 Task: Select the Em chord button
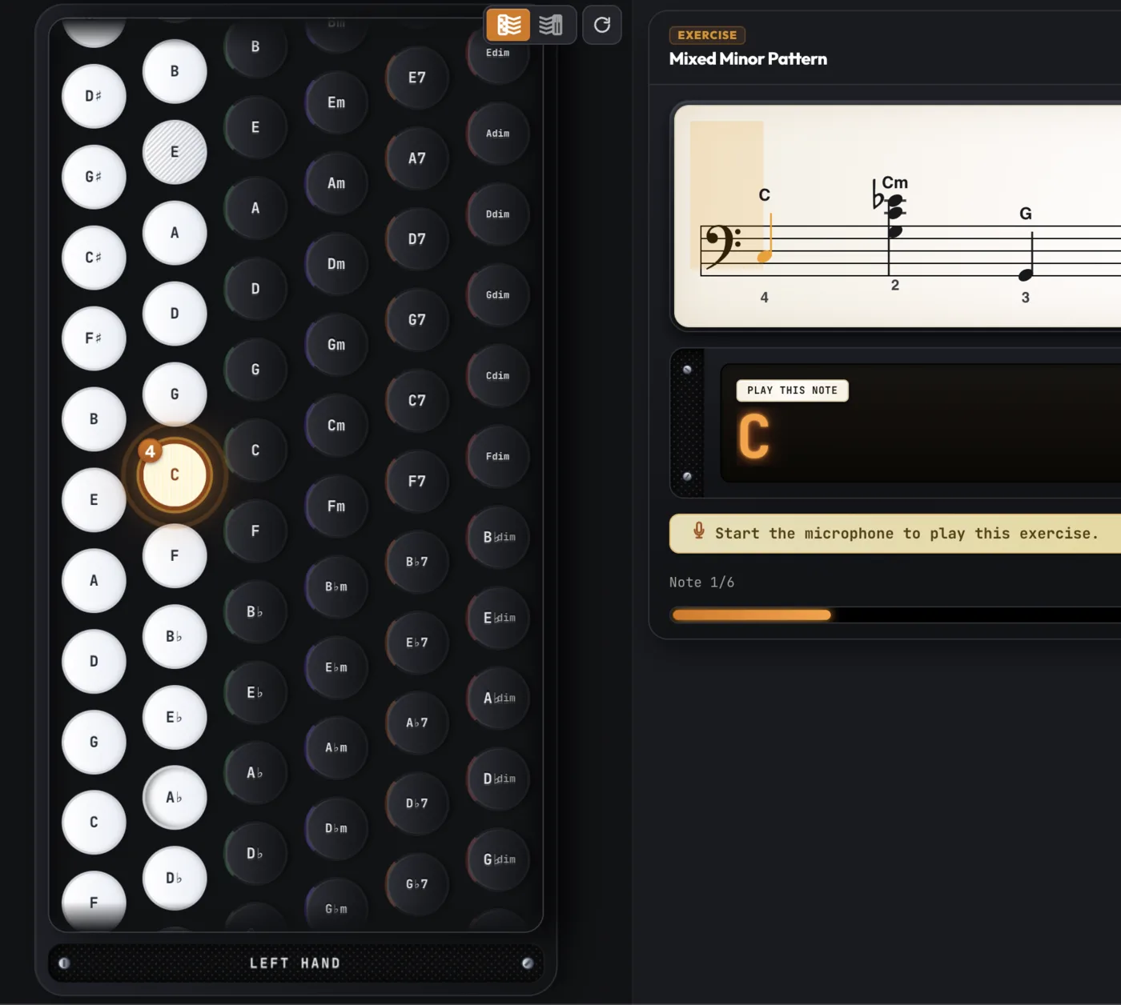[x=336, y=102]
